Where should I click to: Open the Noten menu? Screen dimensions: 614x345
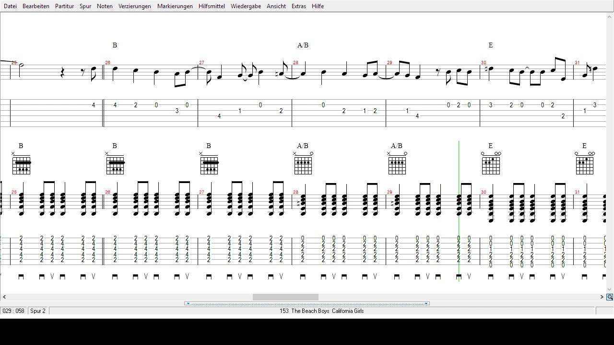[x=105, y=6]
